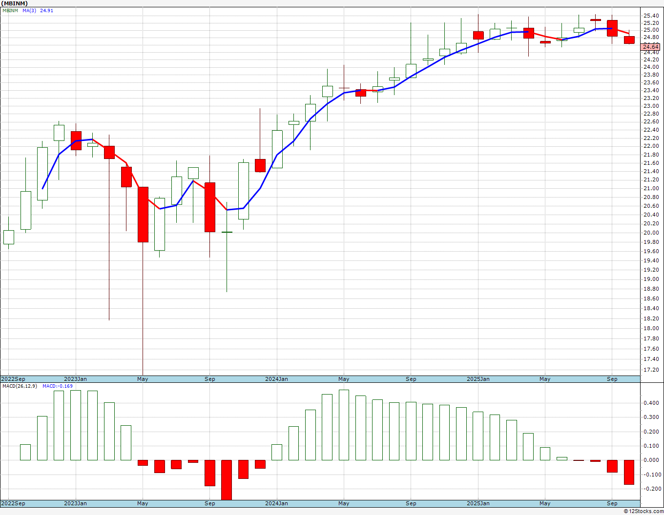664x515 pixels.
Task: Click the 0.100 MACD axis value
Action: click(x=651, y=446)
